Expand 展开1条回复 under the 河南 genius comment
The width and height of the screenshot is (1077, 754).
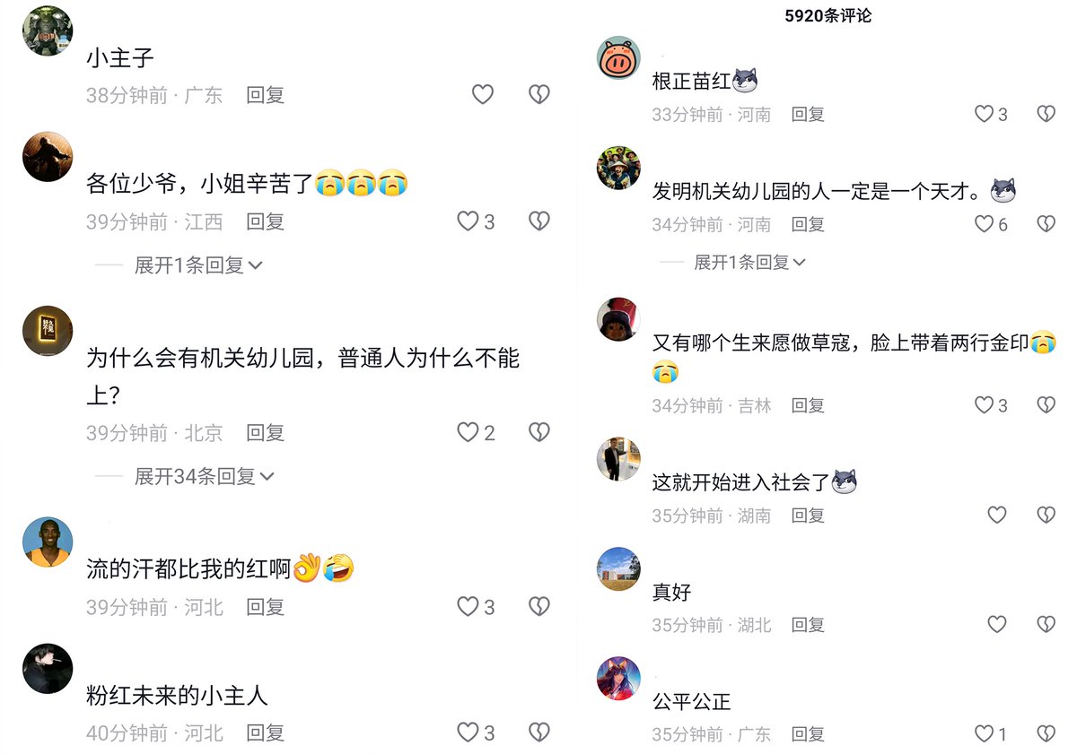click(x=749, y=262)
